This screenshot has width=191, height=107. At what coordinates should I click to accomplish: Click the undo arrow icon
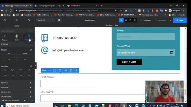click(x=25, y=100)
